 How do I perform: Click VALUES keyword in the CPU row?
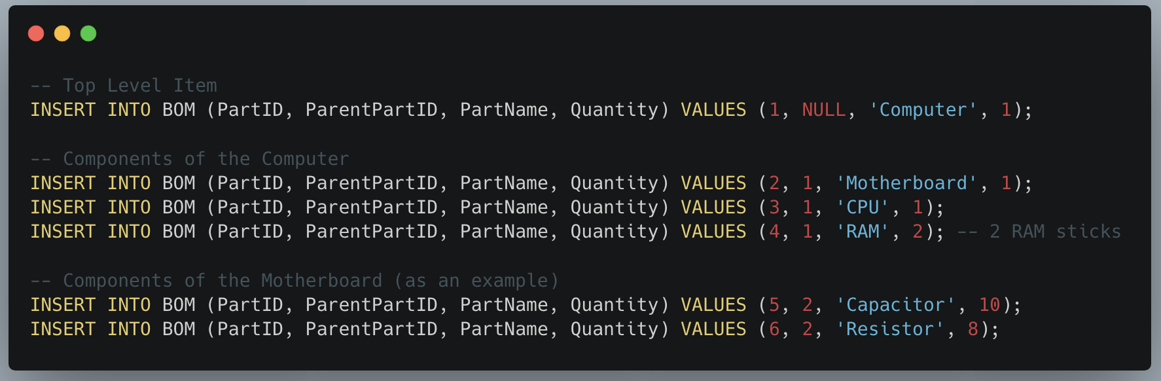[713, 208]
